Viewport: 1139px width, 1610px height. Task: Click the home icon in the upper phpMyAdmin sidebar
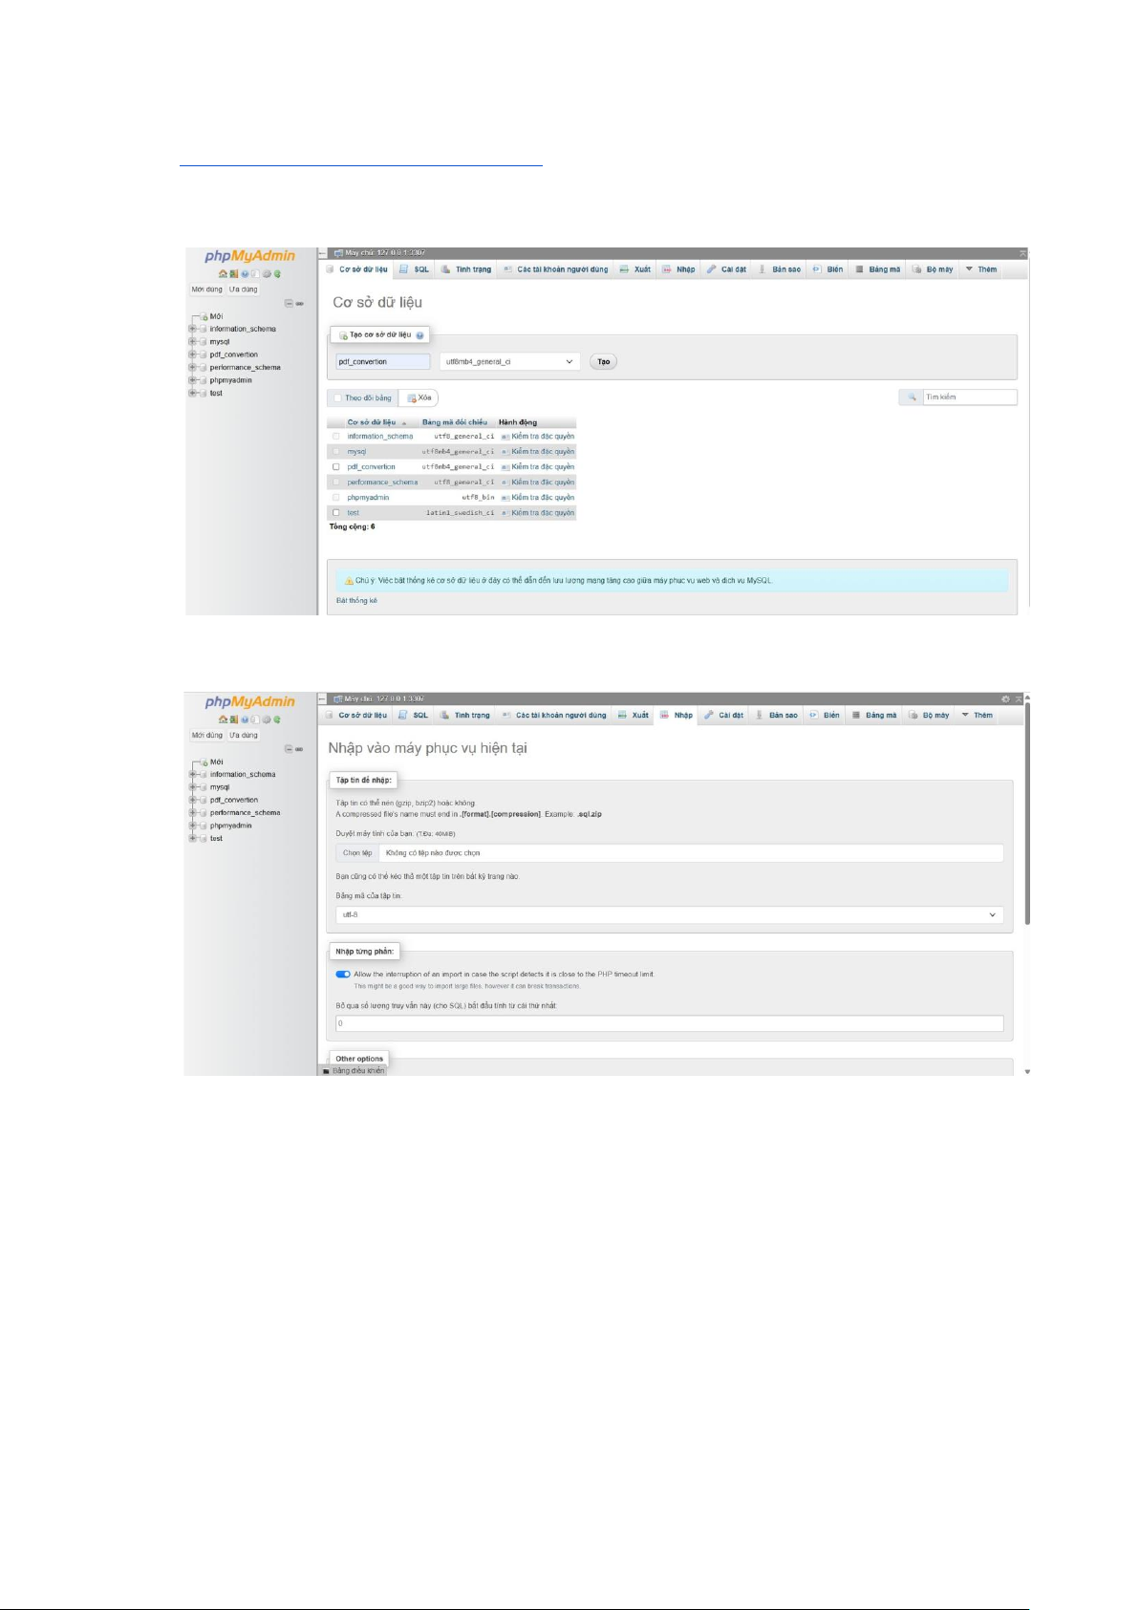tap(223, 274)
